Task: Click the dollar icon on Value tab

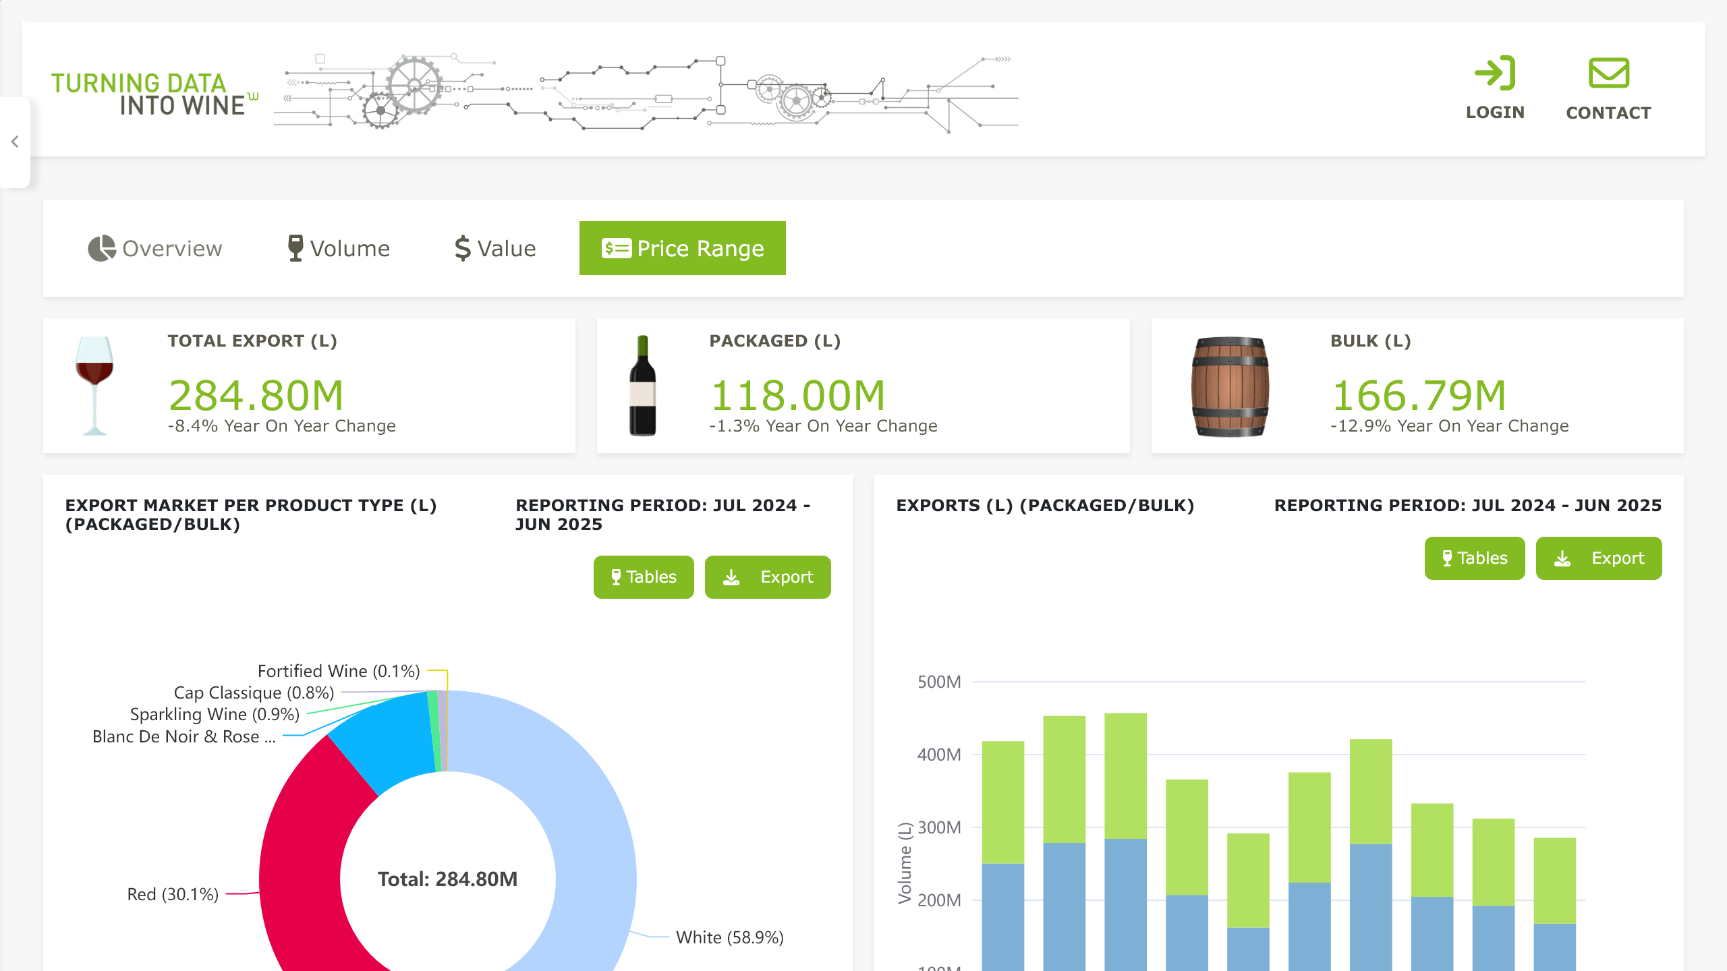Action: tap(462, 248)
